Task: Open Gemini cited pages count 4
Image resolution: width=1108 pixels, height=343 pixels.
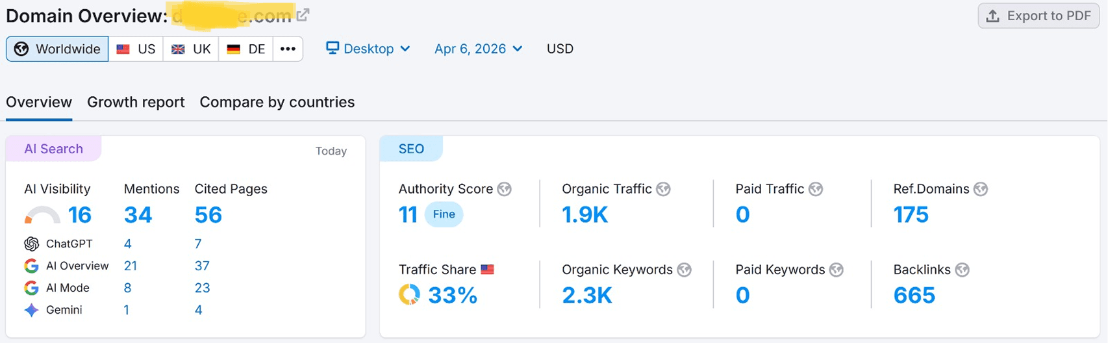Action: [x=198, y=310]
